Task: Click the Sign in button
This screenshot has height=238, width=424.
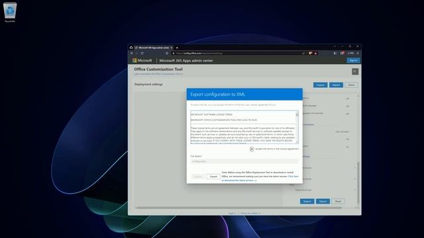Action: pyautogui.click(x=353, y=60)
